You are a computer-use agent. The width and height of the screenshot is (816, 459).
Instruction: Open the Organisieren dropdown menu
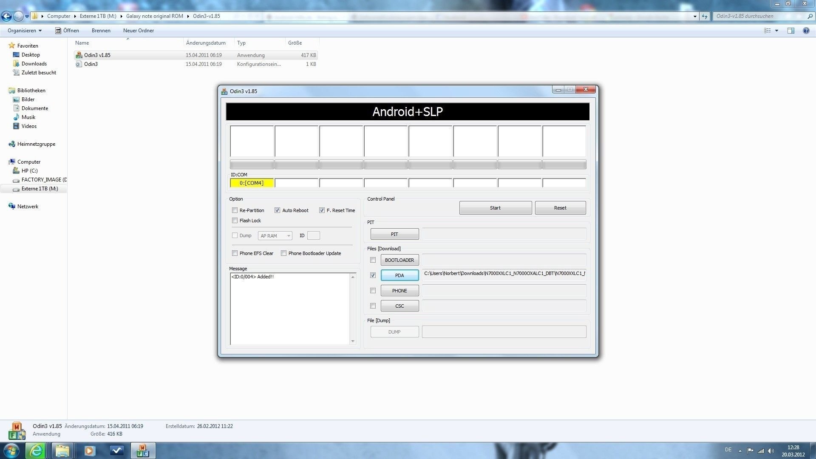coord(25,31)
